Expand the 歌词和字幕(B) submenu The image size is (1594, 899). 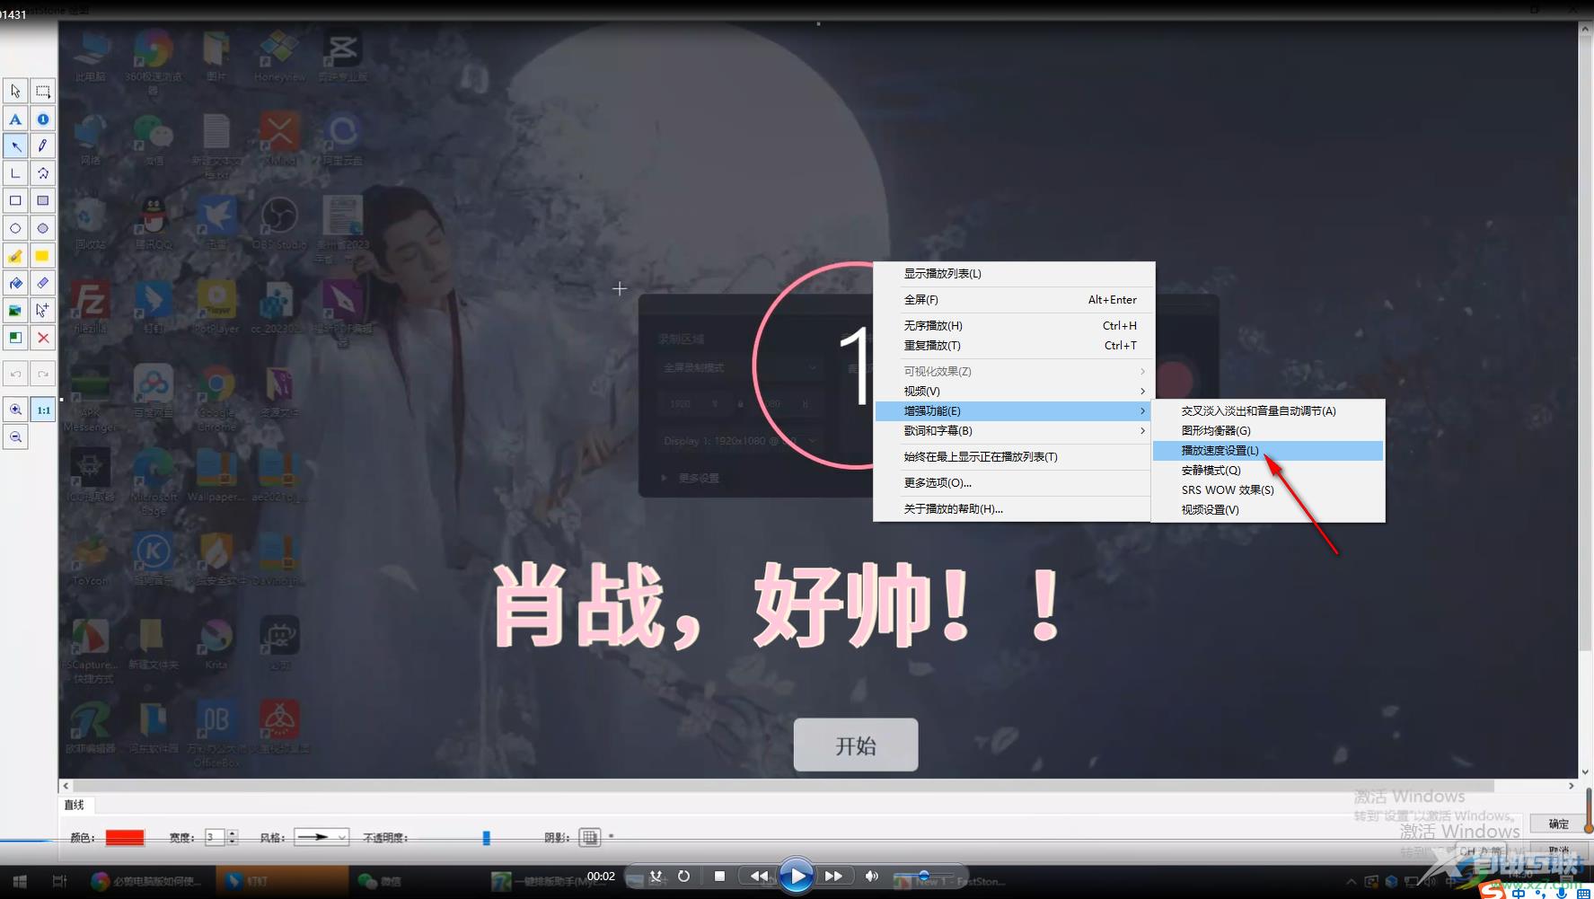[1014, 431]
